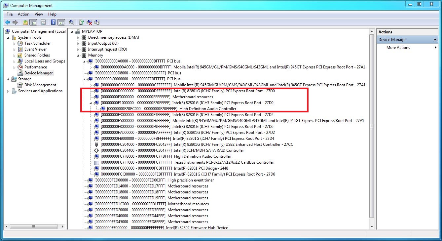
Task: Select USB2 Enhanced Host Controller - 27CC row
Action: coord(197,144)
